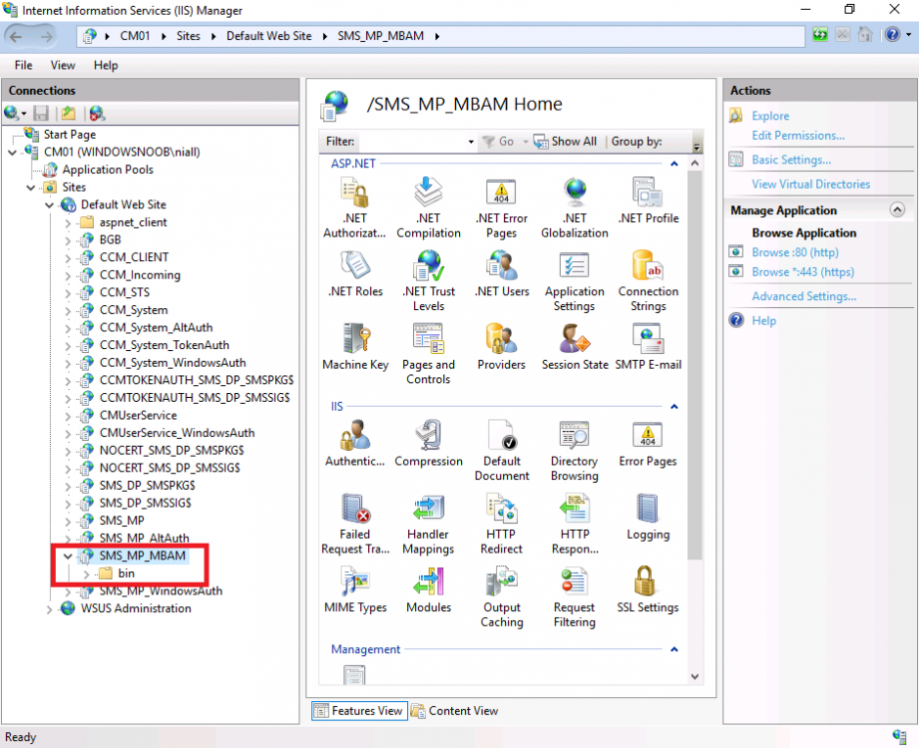Open HTTP Response Headers feature

coord(575,525)
